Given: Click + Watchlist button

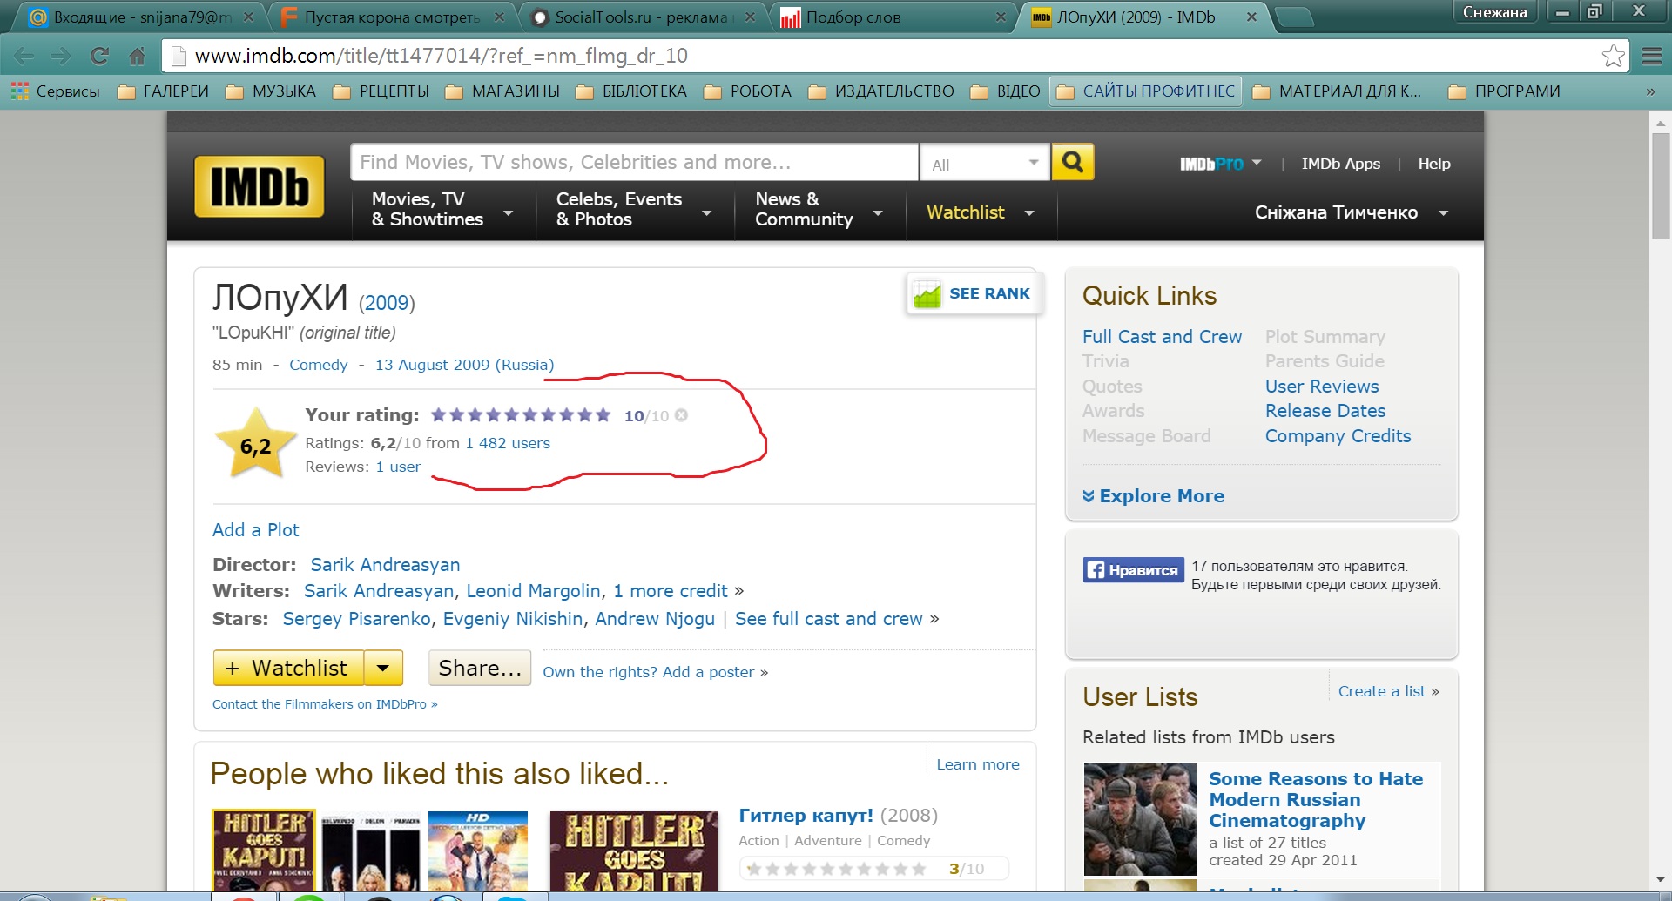Looking at the screenshot, I should 288,669.
